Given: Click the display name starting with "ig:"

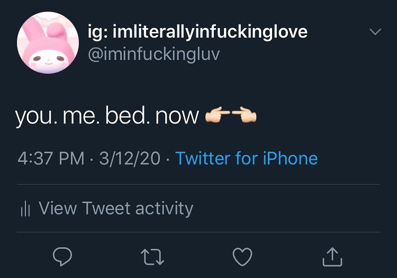Looking at the screenshot, I should 197,32.
